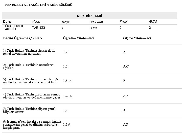The width and height of the screenshot is (182, 136).
Task: Select the course code TAR 123
Action: pos(39,28)
